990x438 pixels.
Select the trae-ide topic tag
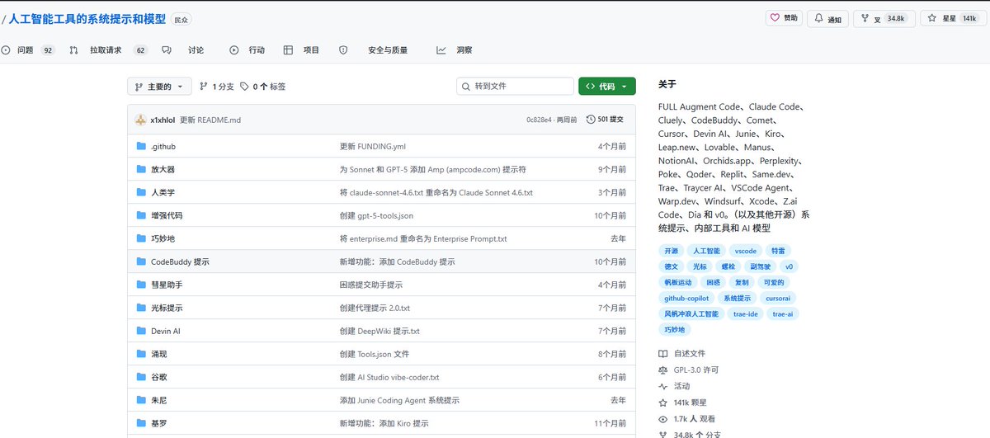(x=745, y=314)
